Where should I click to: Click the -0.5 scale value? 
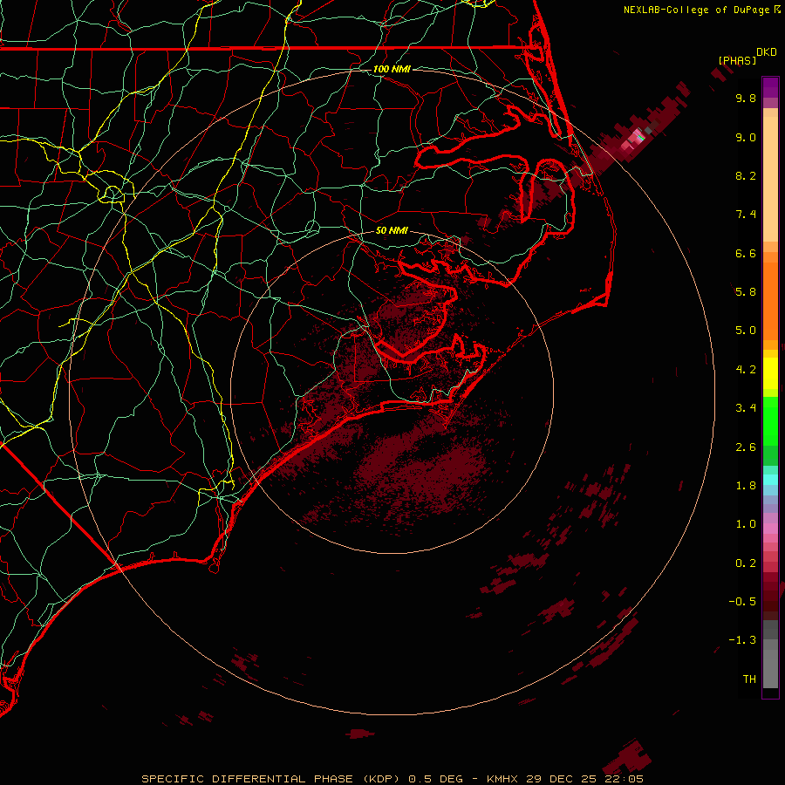(742, 602)
